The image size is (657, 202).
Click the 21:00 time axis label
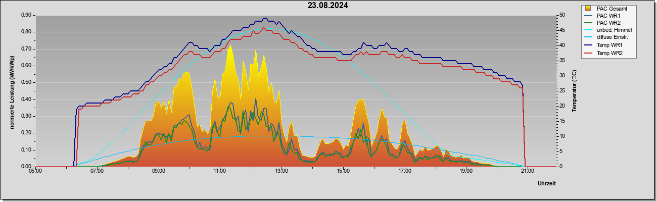(528, 171)
